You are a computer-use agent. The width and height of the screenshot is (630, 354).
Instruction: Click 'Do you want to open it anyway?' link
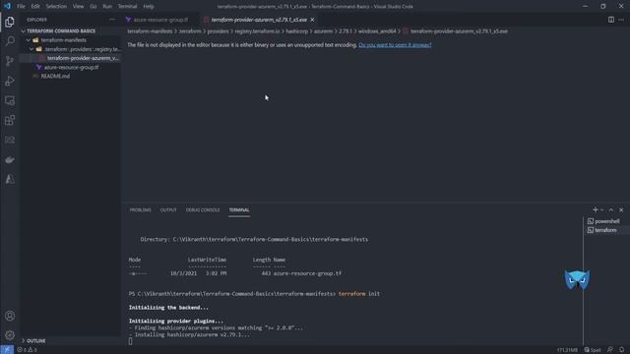click(x=395, y=45)
